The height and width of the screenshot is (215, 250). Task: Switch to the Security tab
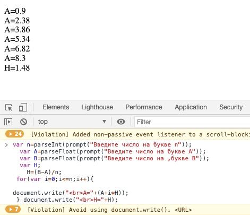coord(231,107)
